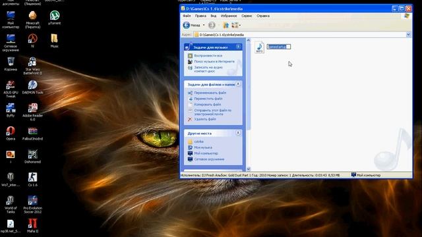The height and width of the screenshot is (237, 422).
Task: Open the Сетевое окружение desktop icon
Action: tap(11, 43)
